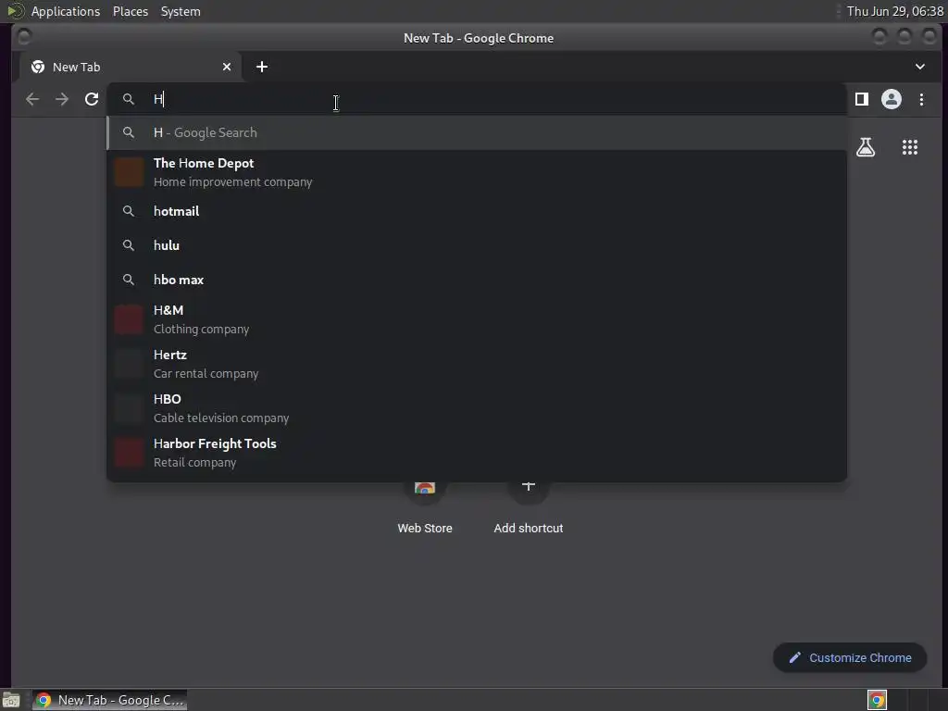Expand the tab search chevron
948x711 pixels.
click(920, 67)
